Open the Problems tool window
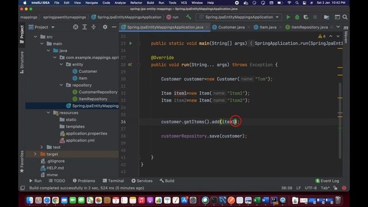Image resolution: width=368 pixels, height=207 pixels. [x=84, y=181]
